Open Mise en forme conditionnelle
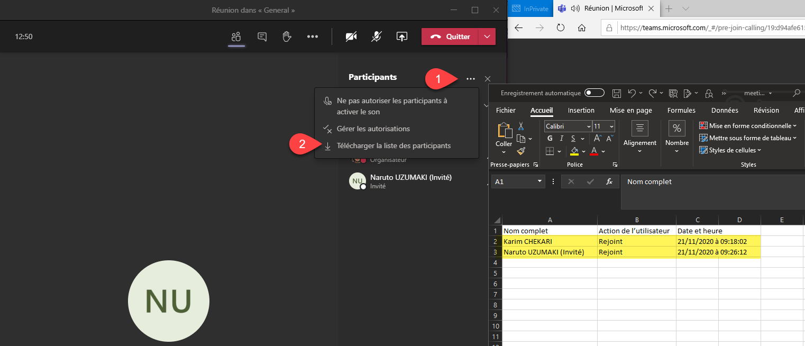The width and height of the screenshot is (805, 346). (x=748, y=126)
